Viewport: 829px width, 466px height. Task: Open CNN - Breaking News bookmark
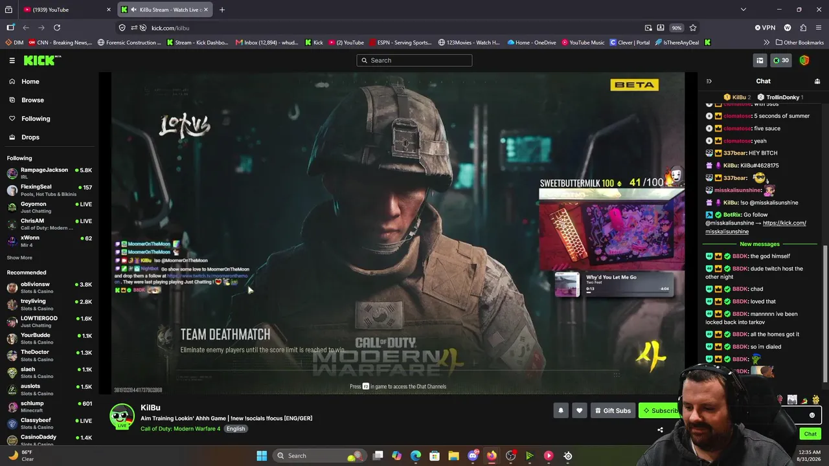pos(60,43)
